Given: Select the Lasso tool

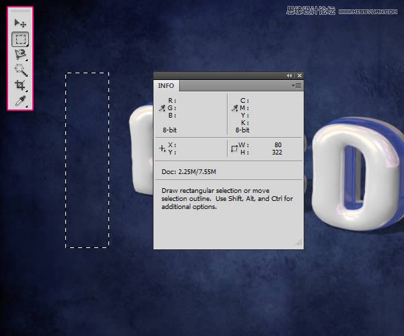Looking at the screenshot, I should [x=20, y=54].
